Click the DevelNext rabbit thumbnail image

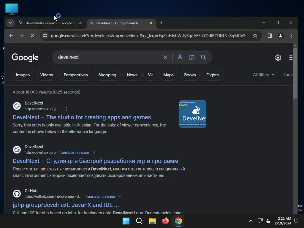pos(192,114)
